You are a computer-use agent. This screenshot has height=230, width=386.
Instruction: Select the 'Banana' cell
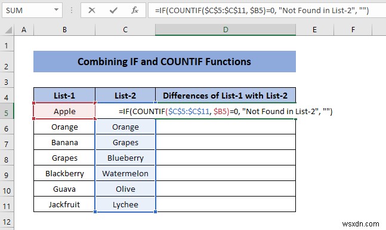pos(64,142)
